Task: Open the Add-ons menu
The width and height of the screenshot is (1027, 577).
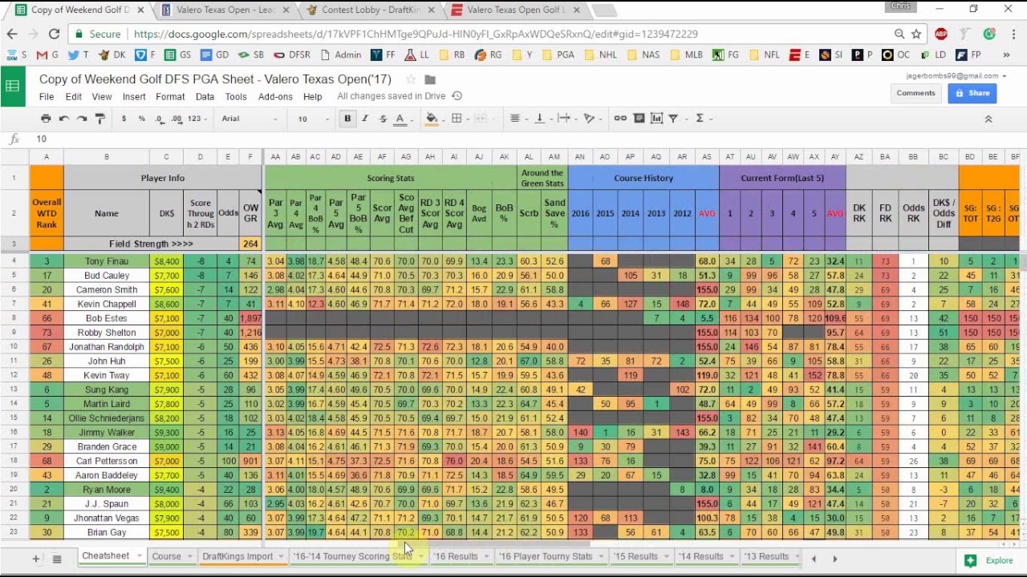Action: click(275, 97)
